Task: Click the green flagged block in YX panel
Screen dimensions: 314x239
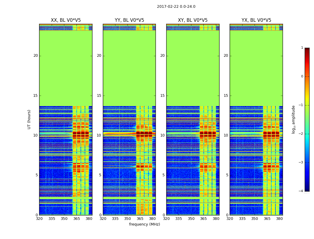Action: 256,69
